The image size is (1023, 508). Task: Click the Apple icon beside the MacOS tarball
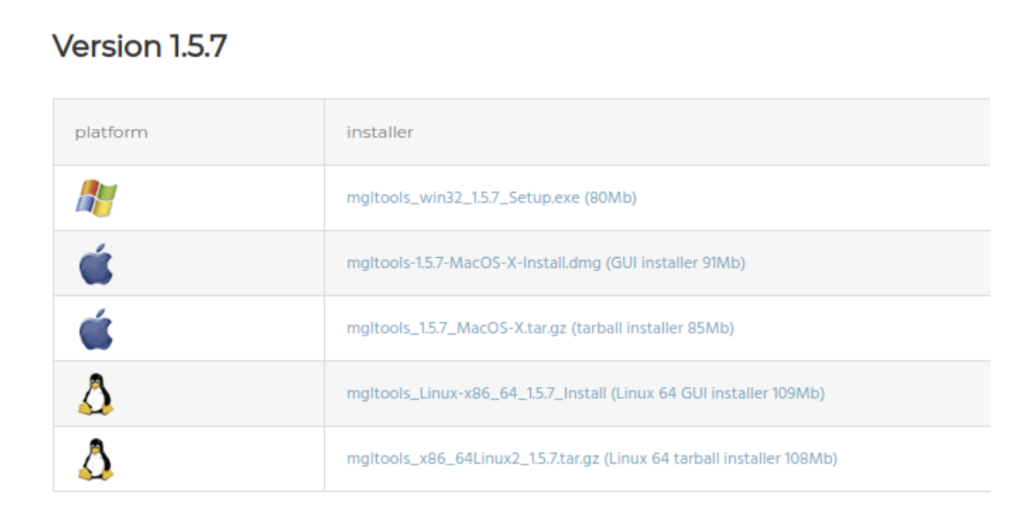(x=96, y=329)
